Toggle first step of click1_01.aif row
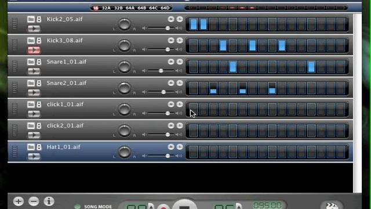Image resolution: width=371 pixels, height=209 pixels. click(194, 109)
